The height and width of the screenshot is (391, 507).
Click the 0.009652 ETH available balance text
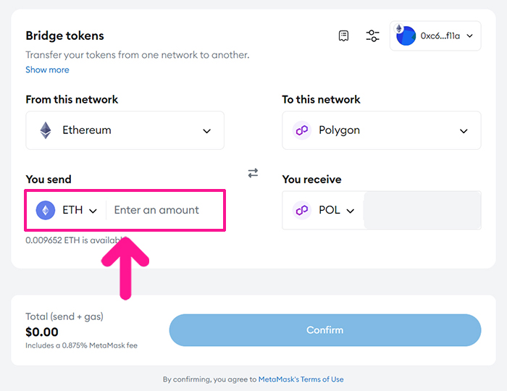[74, 240]
